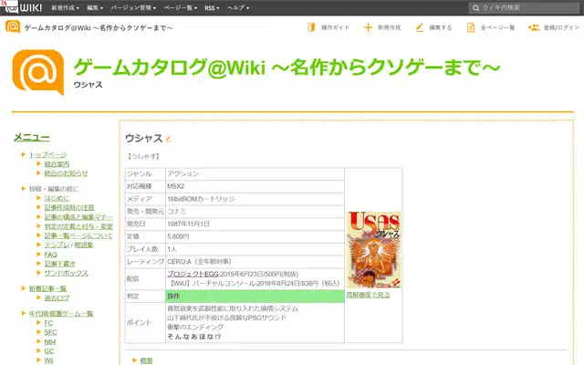This screenshot has height=365, width=584.
Task: Click the 1987年11月1日 release date cell
Action: 255,224
